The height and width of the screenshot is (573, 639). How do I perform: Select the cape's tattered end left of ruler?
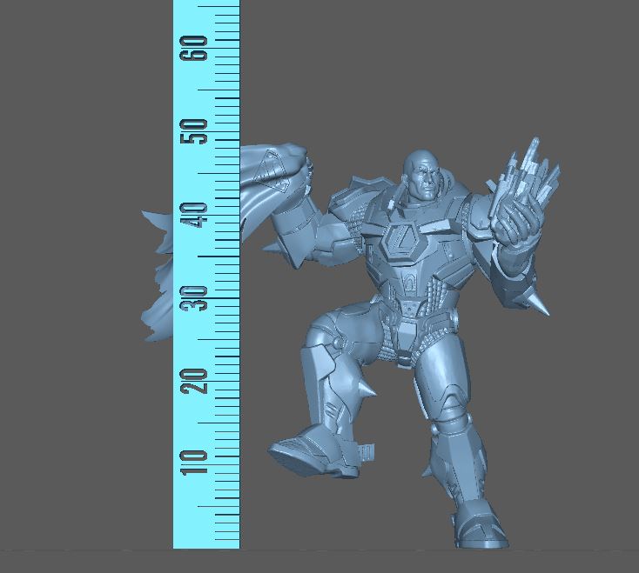click(158, 278)
